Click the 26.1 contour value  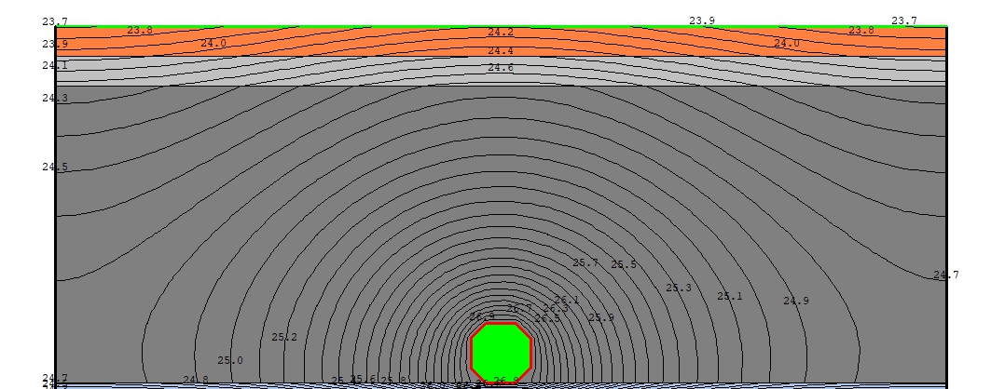(567, 300)
